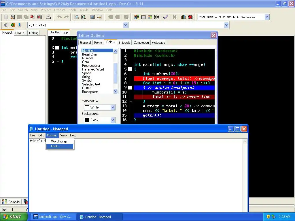The width and height of the screenshot is (295, 221).
Task: Switch to the General tab in Editor Options
Action: [x=85, y=43]
